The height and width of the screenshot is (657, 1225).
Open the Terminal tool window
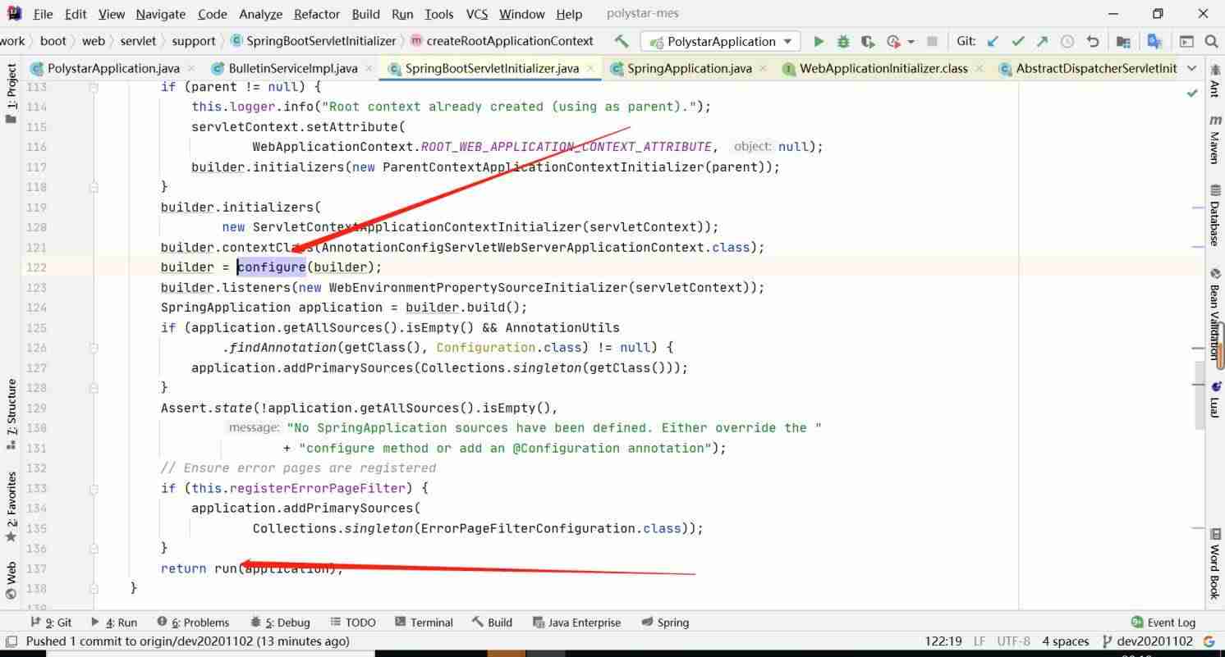pyautogui.click(x=424, y=622)
